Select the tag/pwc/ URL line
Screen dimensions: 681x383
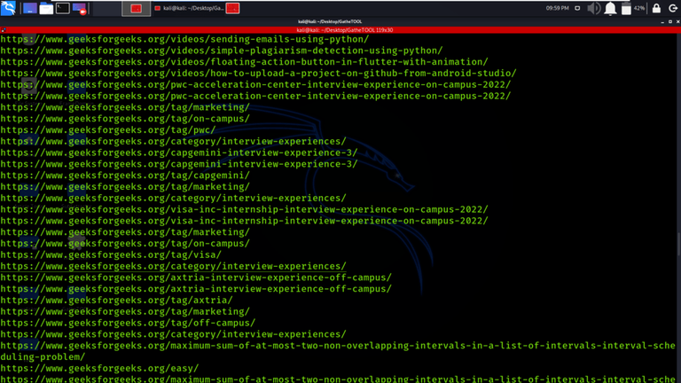coord(107,129)
